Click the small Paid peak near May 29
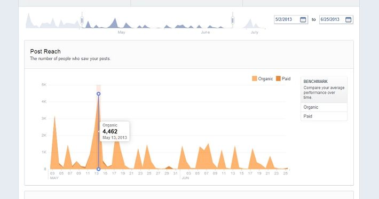The image size is (379, 199). (x=169, y=167)
